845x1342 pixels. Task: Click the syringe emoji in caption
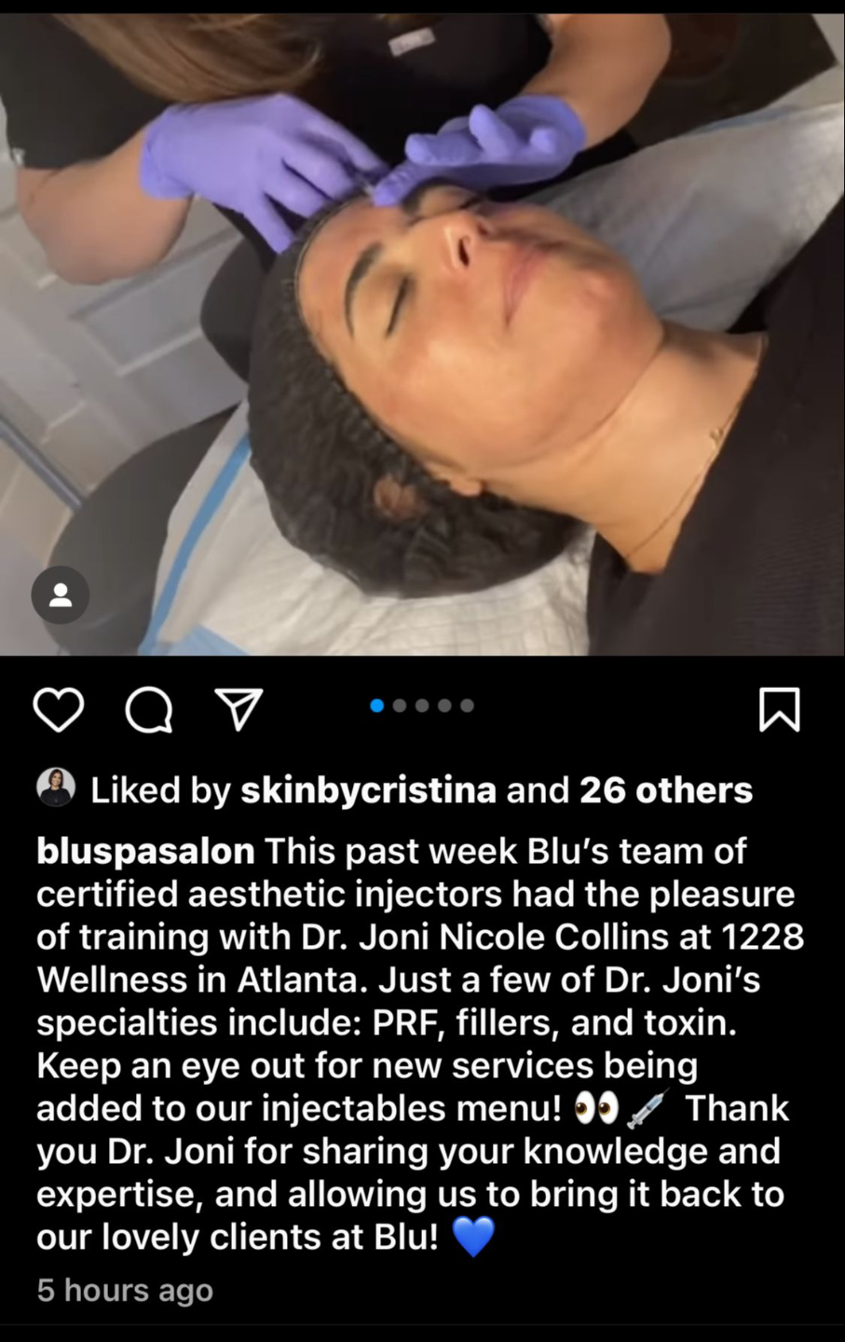coord(648,1109)
